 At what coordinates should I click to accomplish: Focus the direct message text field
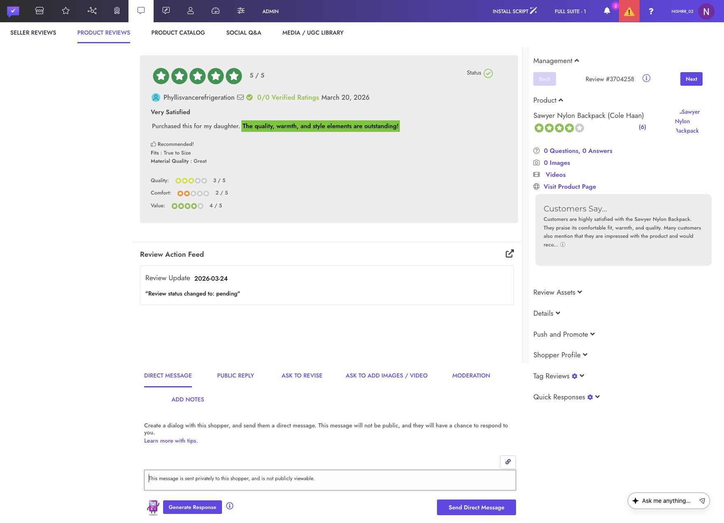330,480
